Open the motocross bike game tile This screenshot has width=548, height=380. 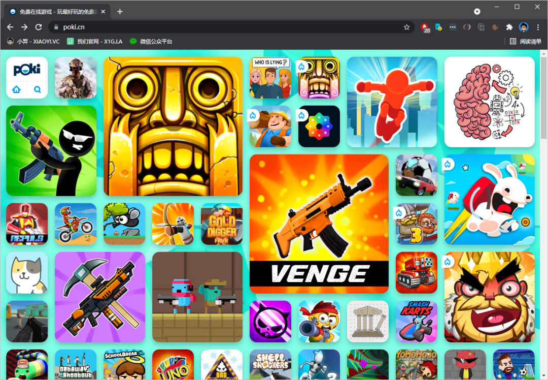point(76,224)
